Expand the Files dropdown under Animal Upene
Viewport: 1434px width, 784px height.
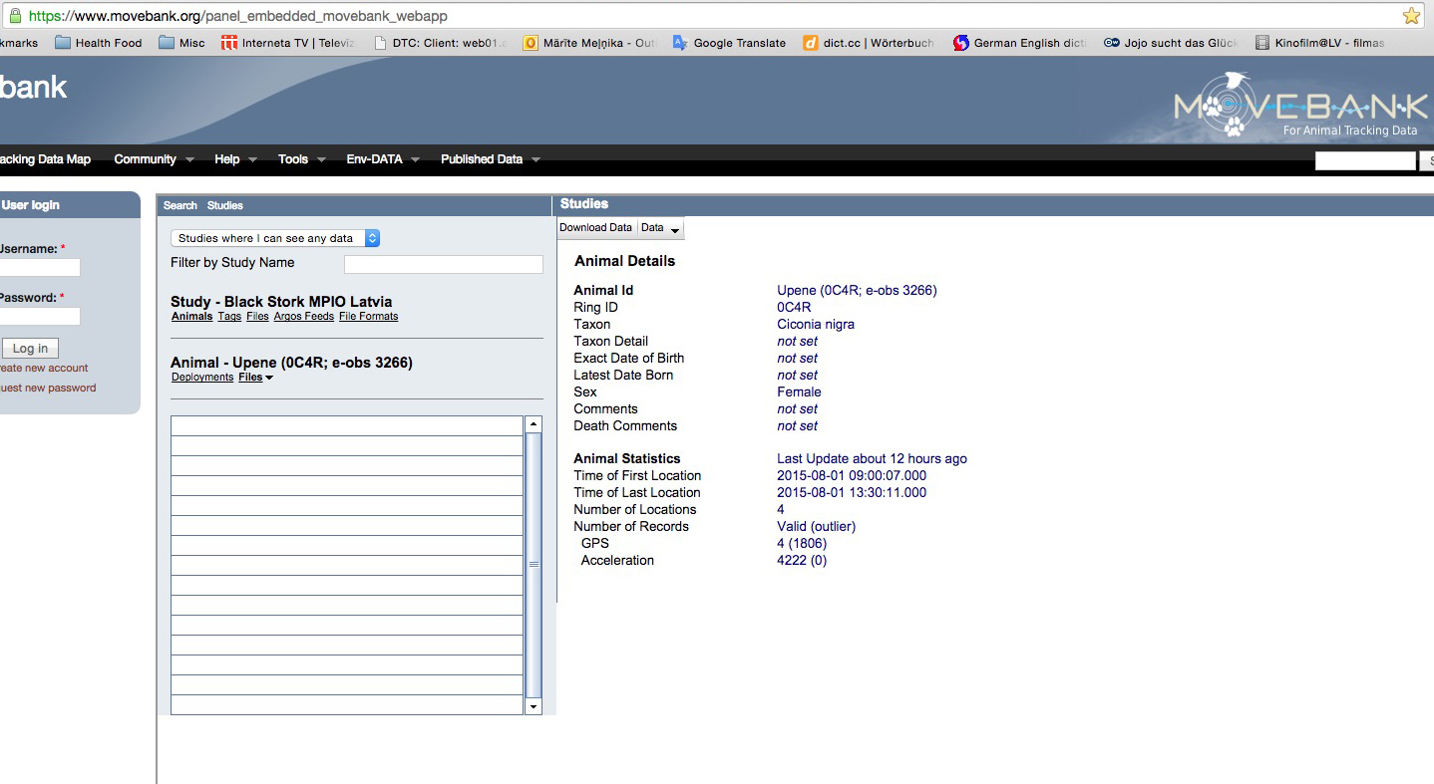255,378
